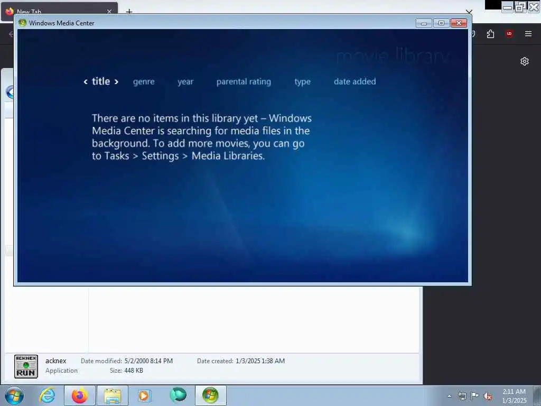Image resolution: width=541 pixels, height=406 pixels.
Task: Select the title sorting category
Action: point(101,81)
